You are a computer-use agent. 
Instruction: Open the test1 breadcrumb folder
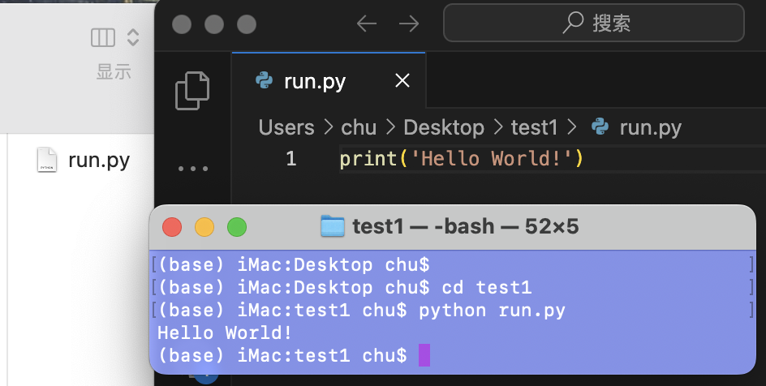pos(534,127)
